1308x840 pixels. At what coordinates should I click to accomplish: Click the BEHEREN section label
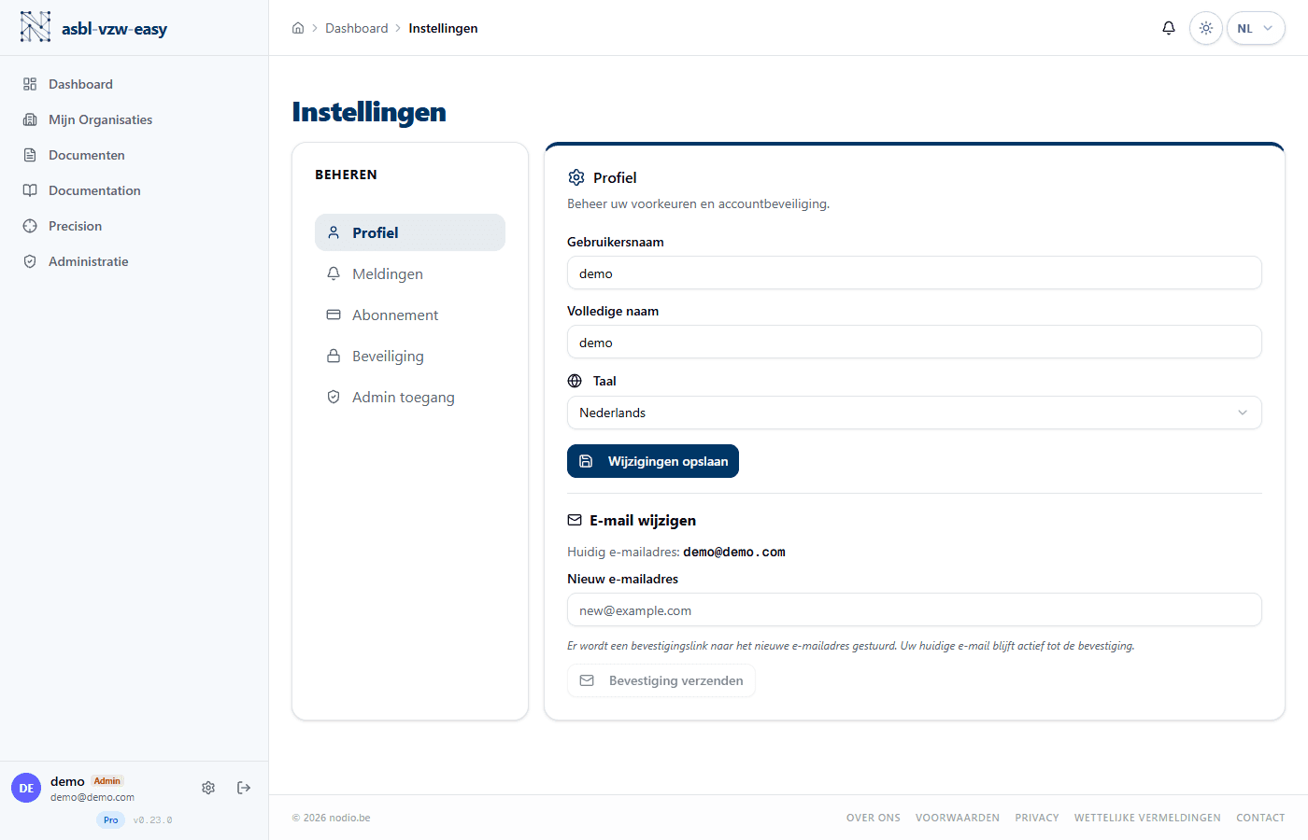[347, 175]
